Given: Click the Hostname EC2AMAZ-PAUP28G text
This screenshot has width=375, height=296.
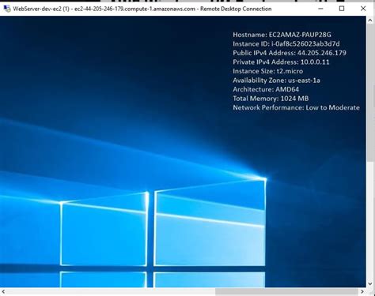Looking at the screenshot, I should [x=282, y=35].
